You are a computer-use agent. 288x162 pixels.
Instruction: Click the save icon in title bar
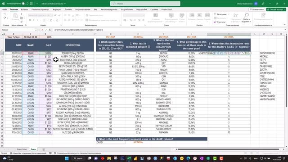coord(31,4)
